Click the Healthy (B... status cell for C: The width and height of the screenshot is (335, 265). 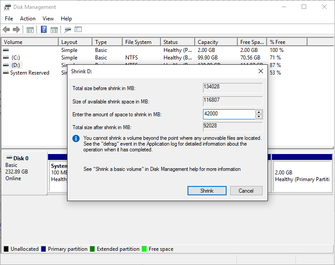pos(178,58)
